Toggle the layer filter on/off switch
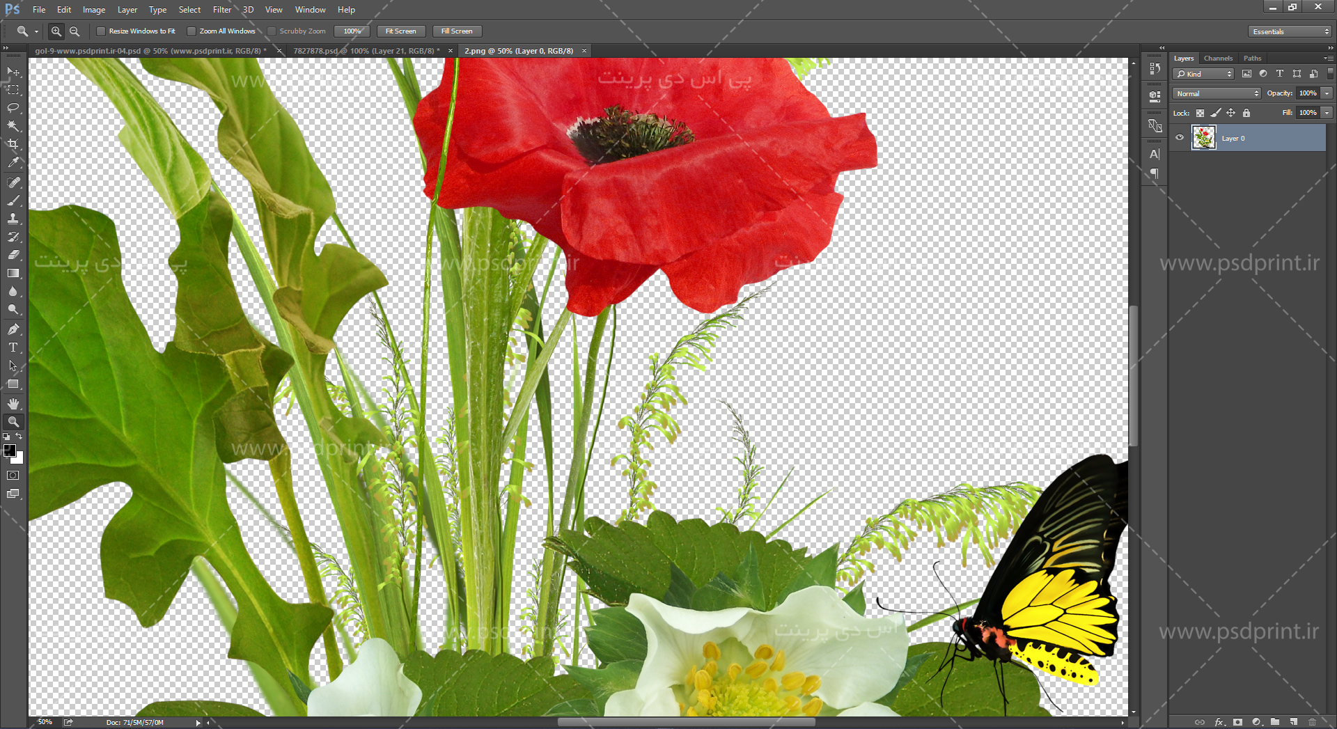The image size is (1337, 729). (x=1330, y=73)
